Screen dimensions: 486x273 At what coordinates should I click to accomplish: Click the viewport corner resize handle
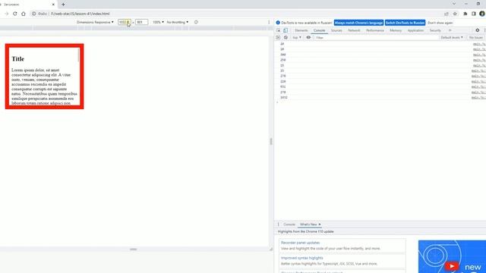tap(271, 249)
